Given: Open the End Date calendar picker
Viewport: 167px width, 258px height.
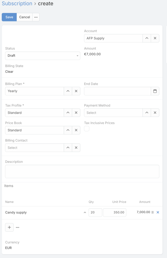Looking at the screenshot, I should coord(155,91).
